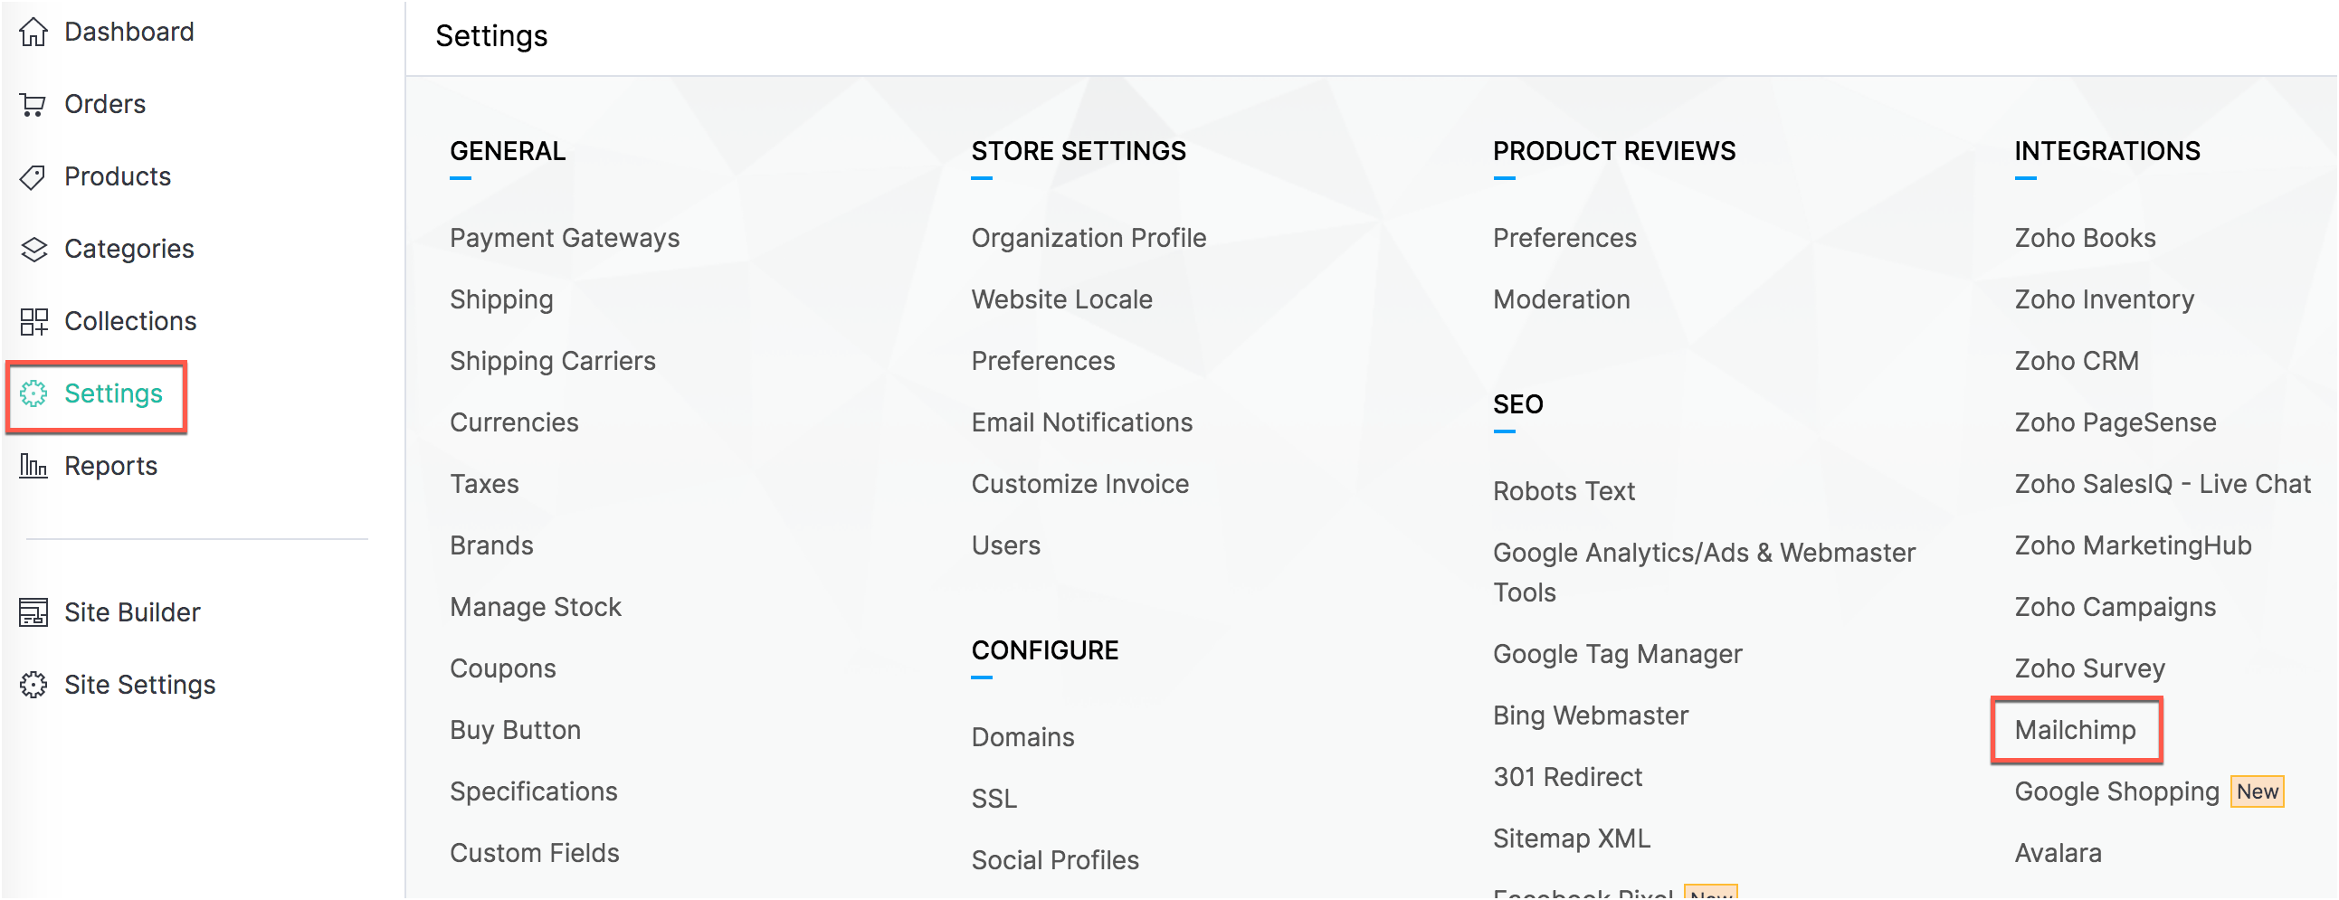Open Robots Text under SEO

point(1563,492)
